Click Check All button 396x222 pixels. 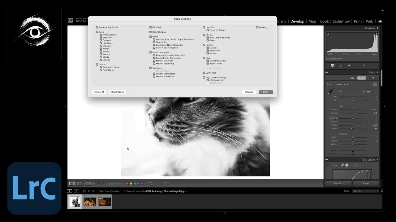click(x=99, y=92)
